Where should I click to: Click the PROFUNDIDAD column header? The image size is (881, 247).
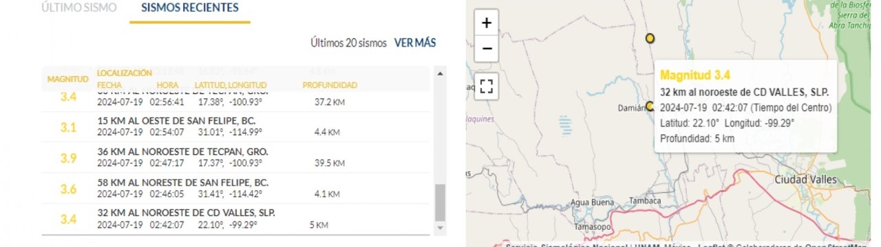point(330,86)
